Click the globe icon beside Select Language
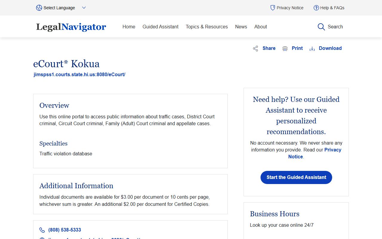Viewport: 382px width, 239px height. (39, 8)
